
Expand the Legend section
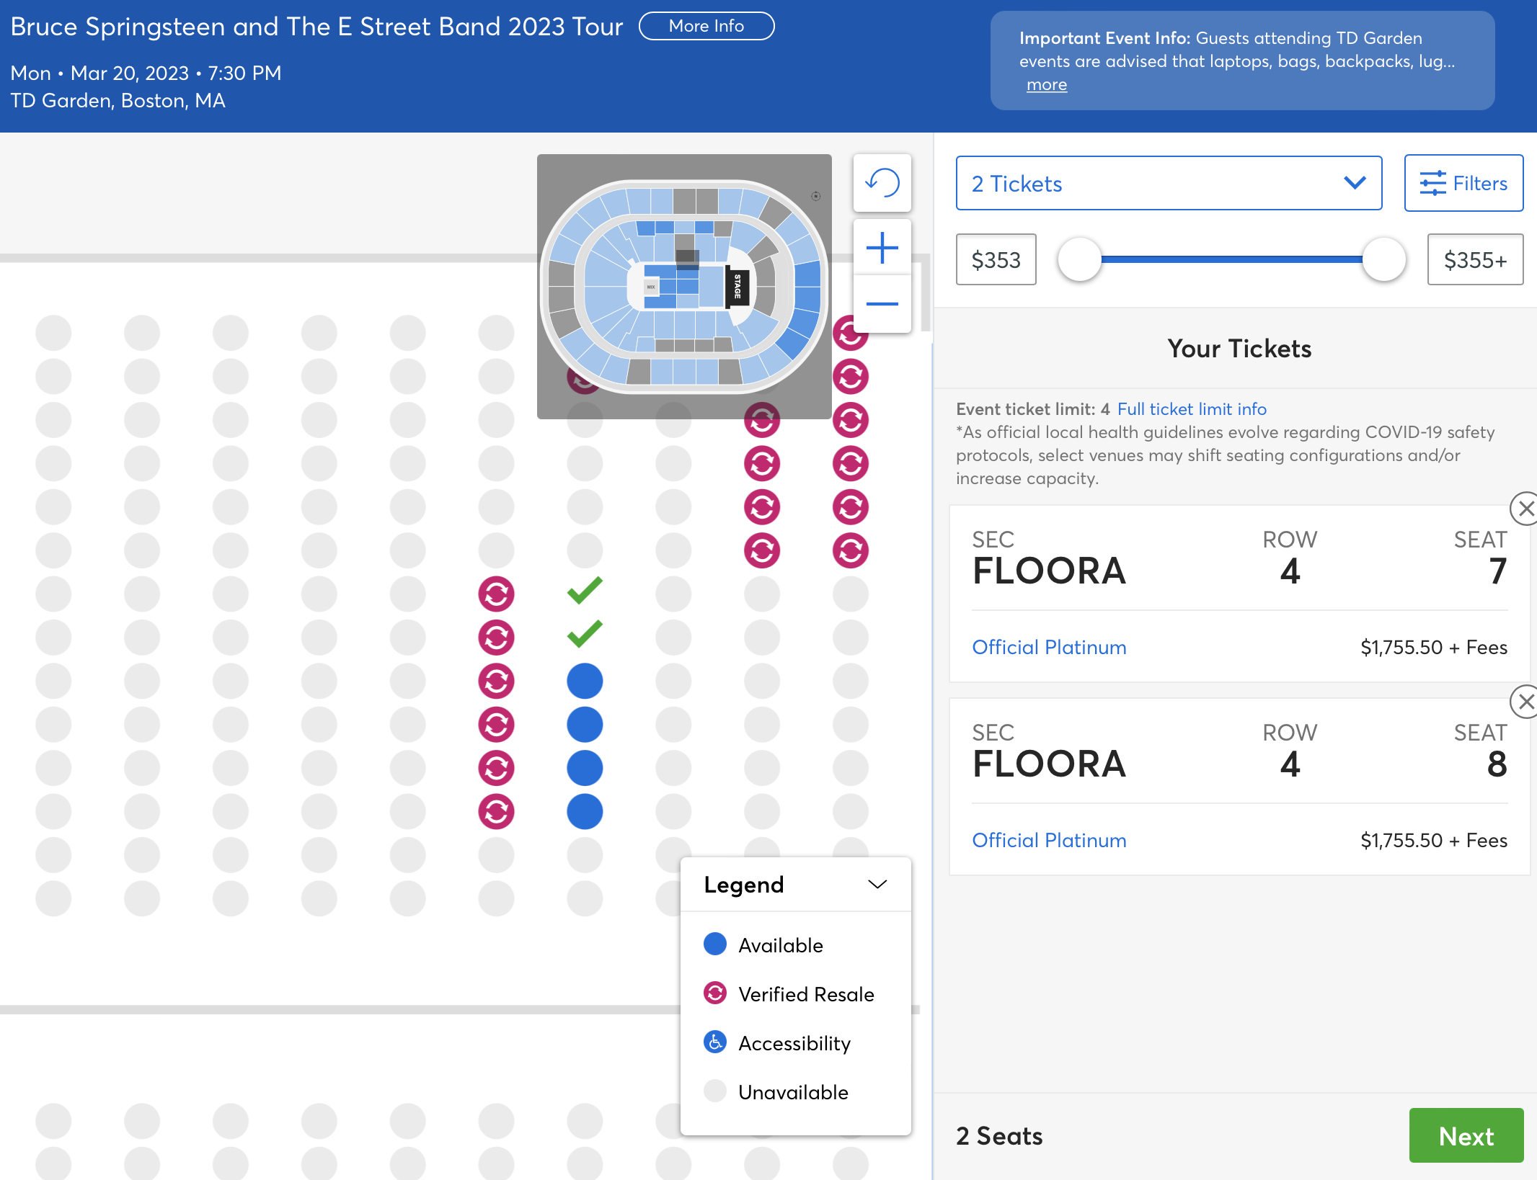[x=877, y=884]
